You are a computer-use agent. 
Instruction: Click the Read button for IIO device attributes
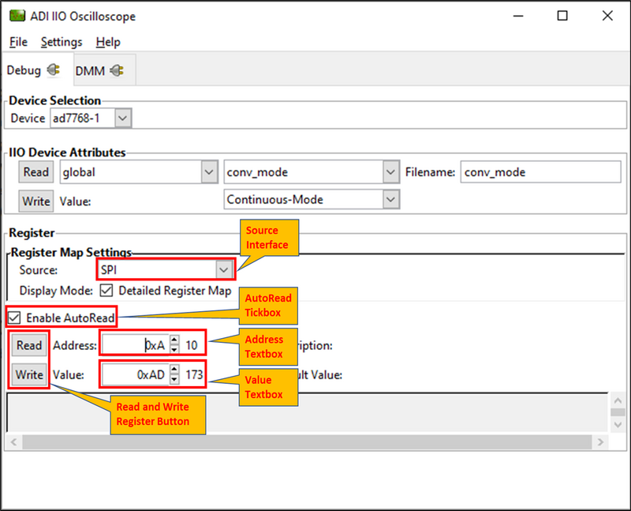coord(35,171)
